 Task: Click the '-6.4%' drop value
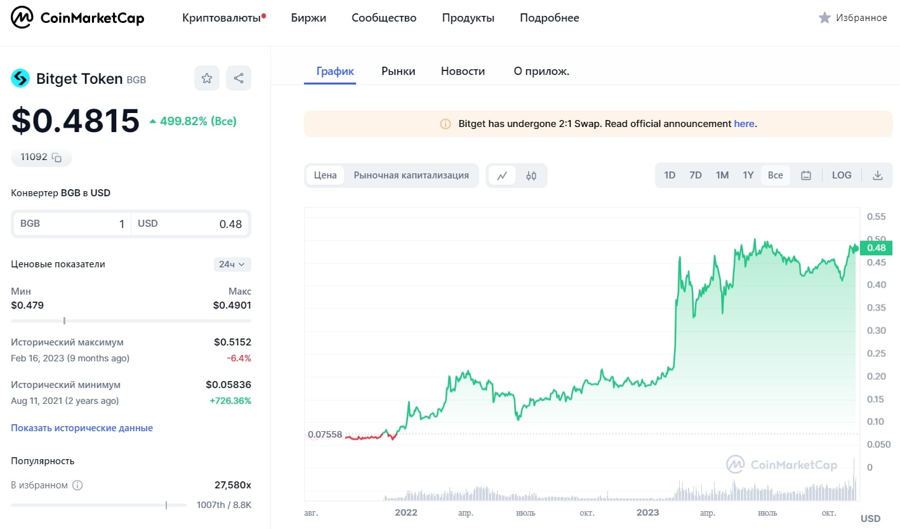[x=239, y=358]
